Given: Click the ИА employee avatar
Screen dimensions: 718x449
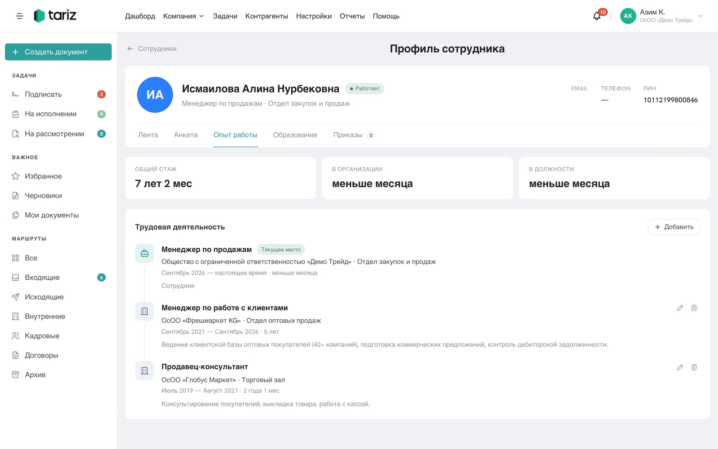Looking at the screenshot, I should tap(155, 95).
